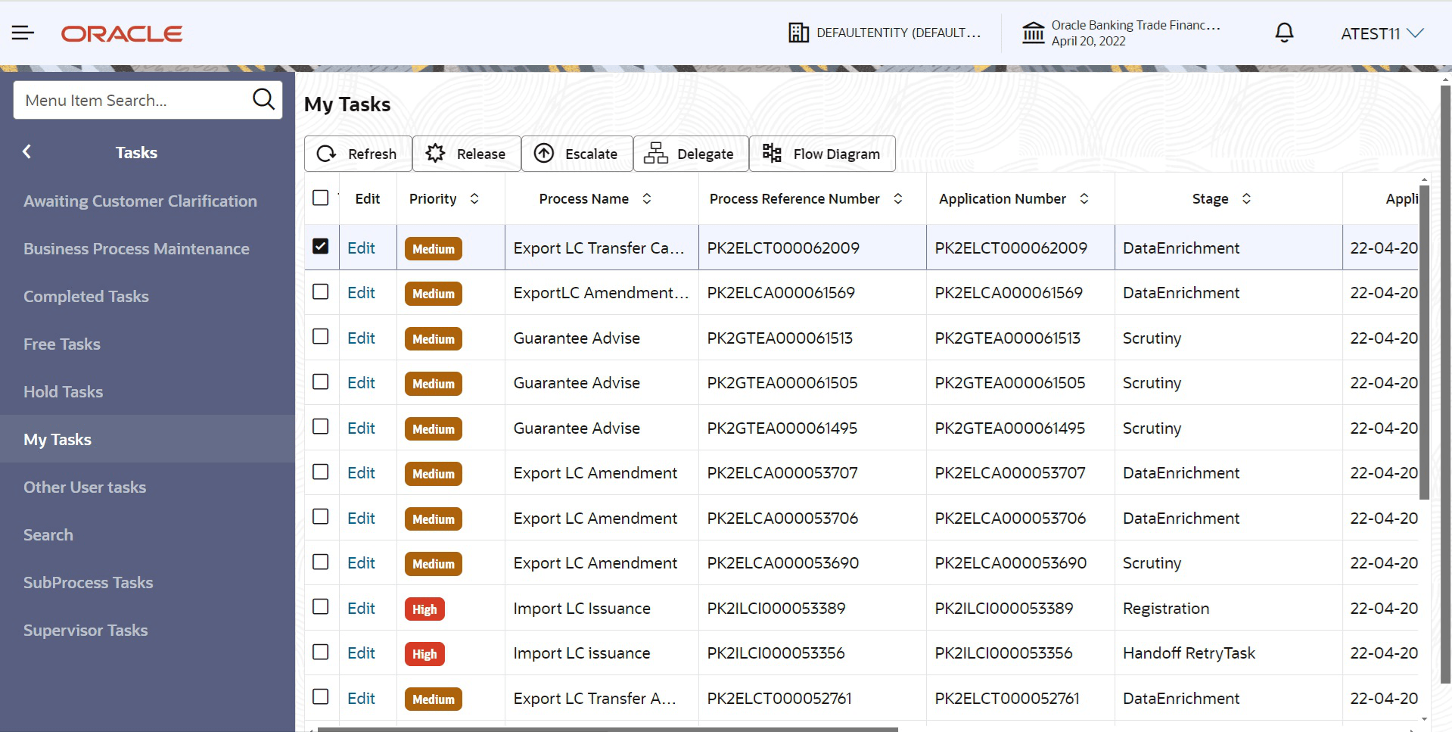
Task: Check the select-all checkbox in header
Action: pos(321,197)
